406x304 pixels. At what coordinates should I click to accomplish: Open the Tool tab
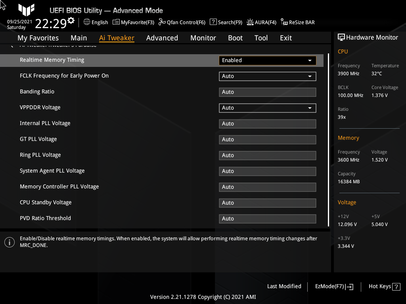point(261,38)
